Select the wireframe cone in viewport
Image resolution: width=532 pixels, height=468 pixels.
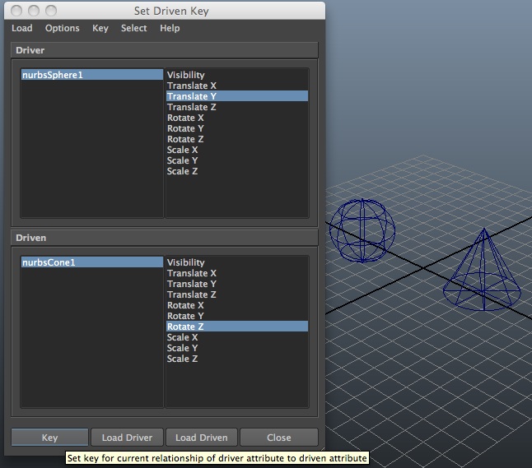coord(482,270)
